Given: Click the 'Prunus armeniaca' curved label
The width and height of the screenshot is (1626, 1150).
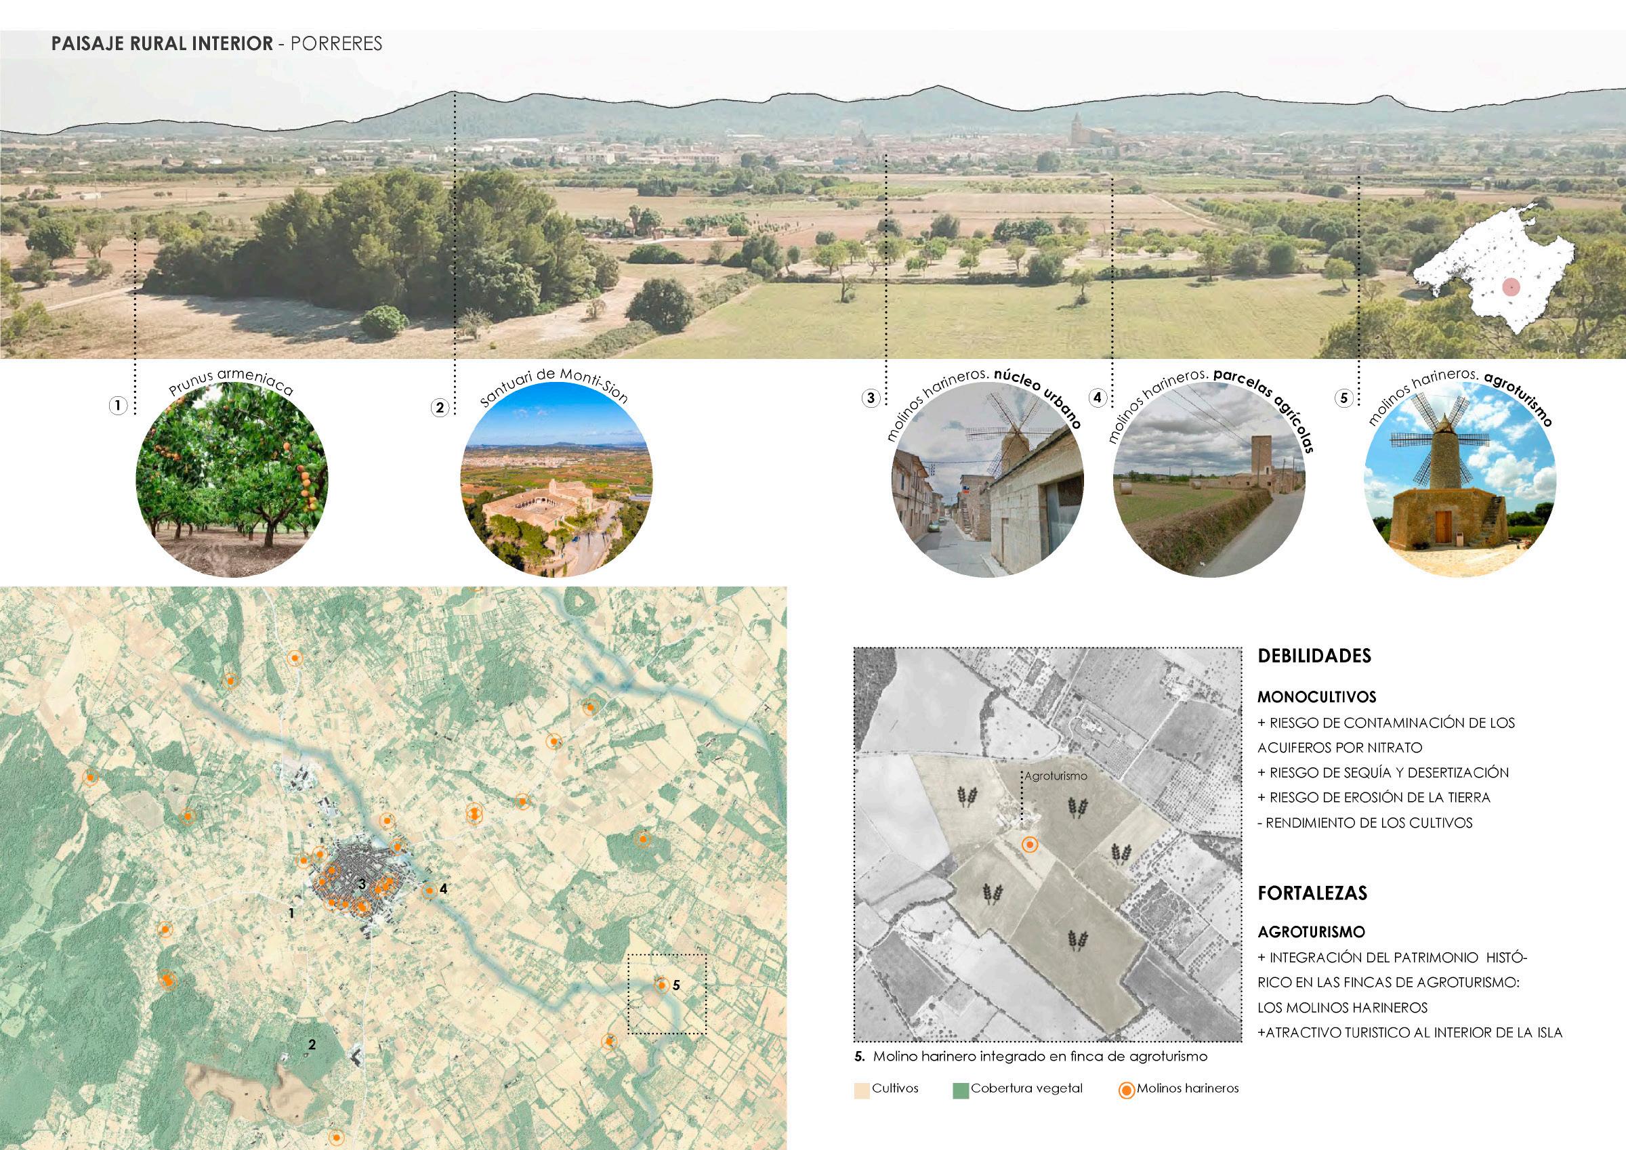Looking at the screenshot, I should tap(231, 381).
